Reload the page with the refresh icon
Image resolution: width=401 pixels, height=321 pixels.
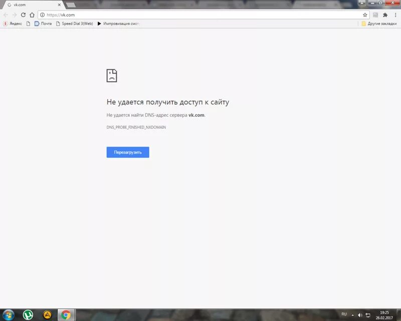23,15
